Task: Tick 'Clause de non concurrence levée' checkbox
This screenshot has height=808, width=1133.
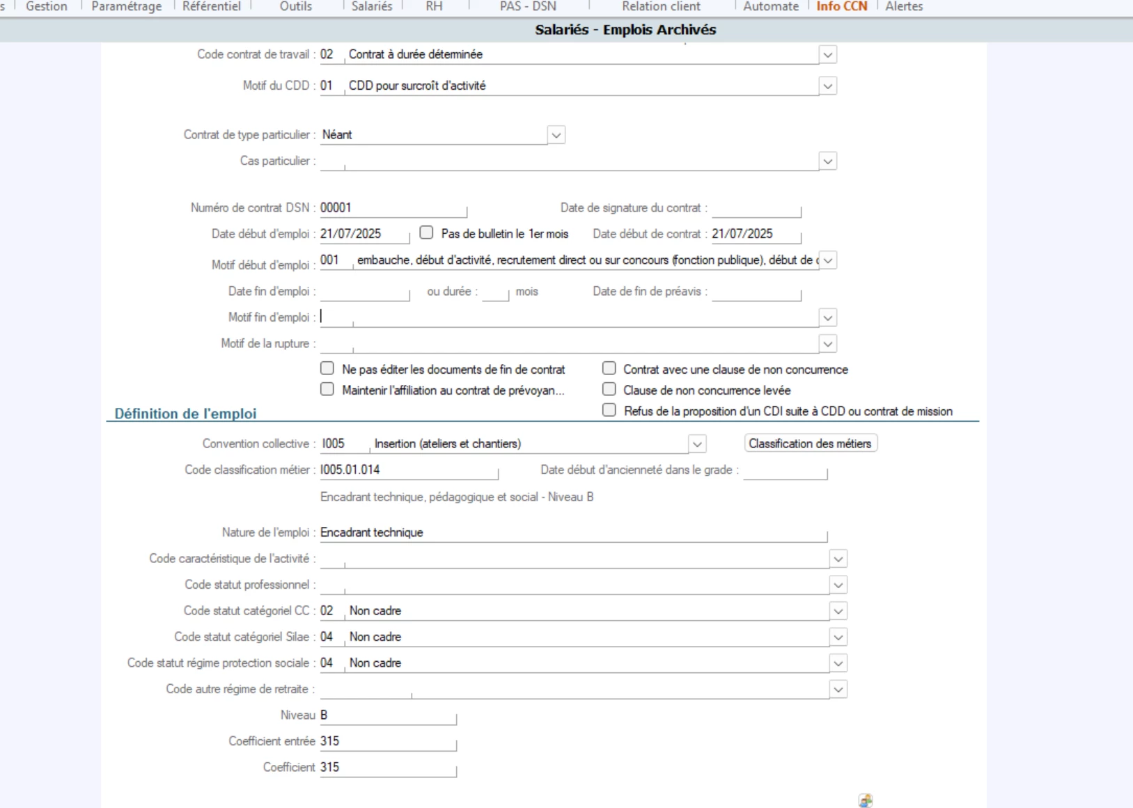Action: [609, 389]
